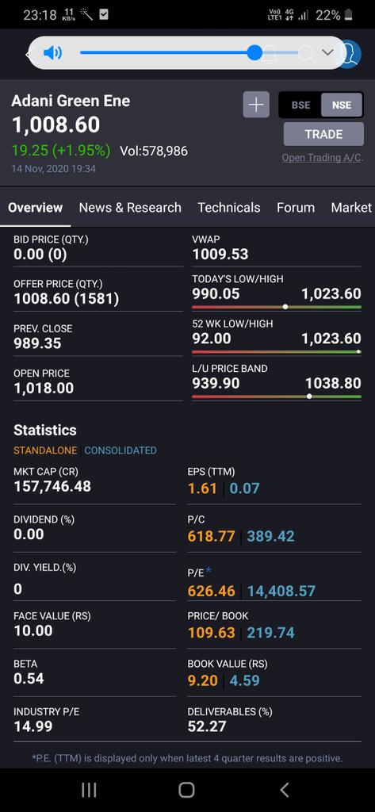Tap the Adani Green Ene stock name
The width and height of the screenshot is (375, 812).
click(71, 101)
